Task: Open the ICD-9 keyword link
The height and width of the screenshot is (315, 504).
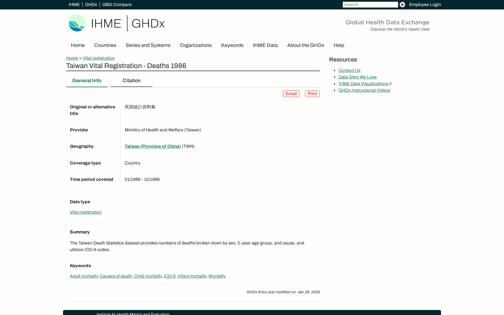Action: click(x=169, y=276)
